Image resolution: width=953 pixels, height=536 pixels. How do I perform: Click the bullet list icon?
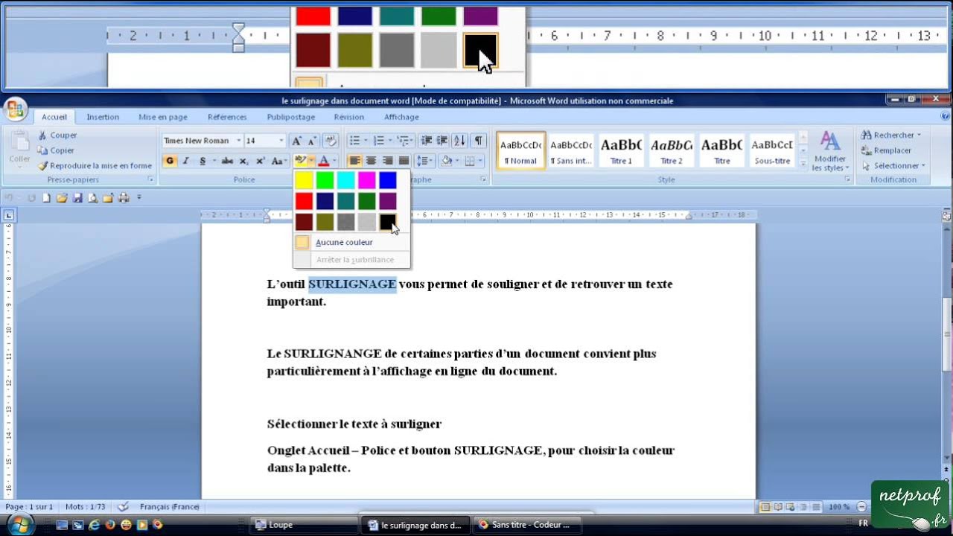[x=354, y=141]
